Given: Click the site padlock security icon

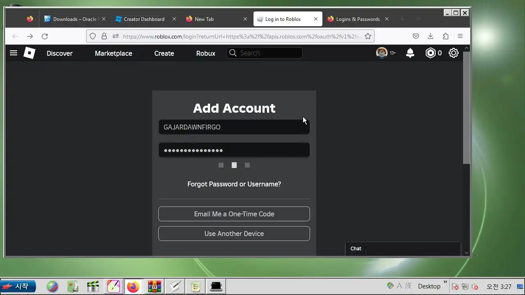Looking at the screenshot, I should pos(104,36).
